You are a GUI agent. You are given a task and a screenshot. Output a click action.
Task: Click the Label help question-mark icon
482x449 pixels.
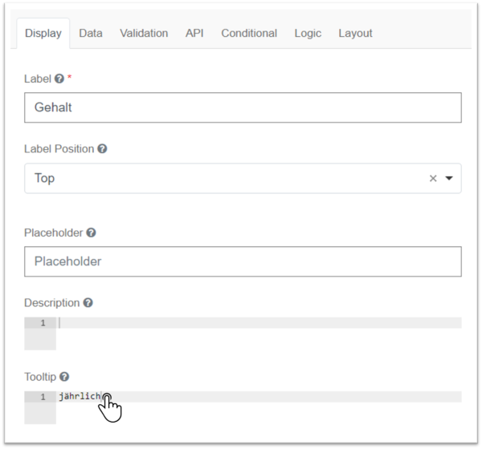[x=59, y=79]
